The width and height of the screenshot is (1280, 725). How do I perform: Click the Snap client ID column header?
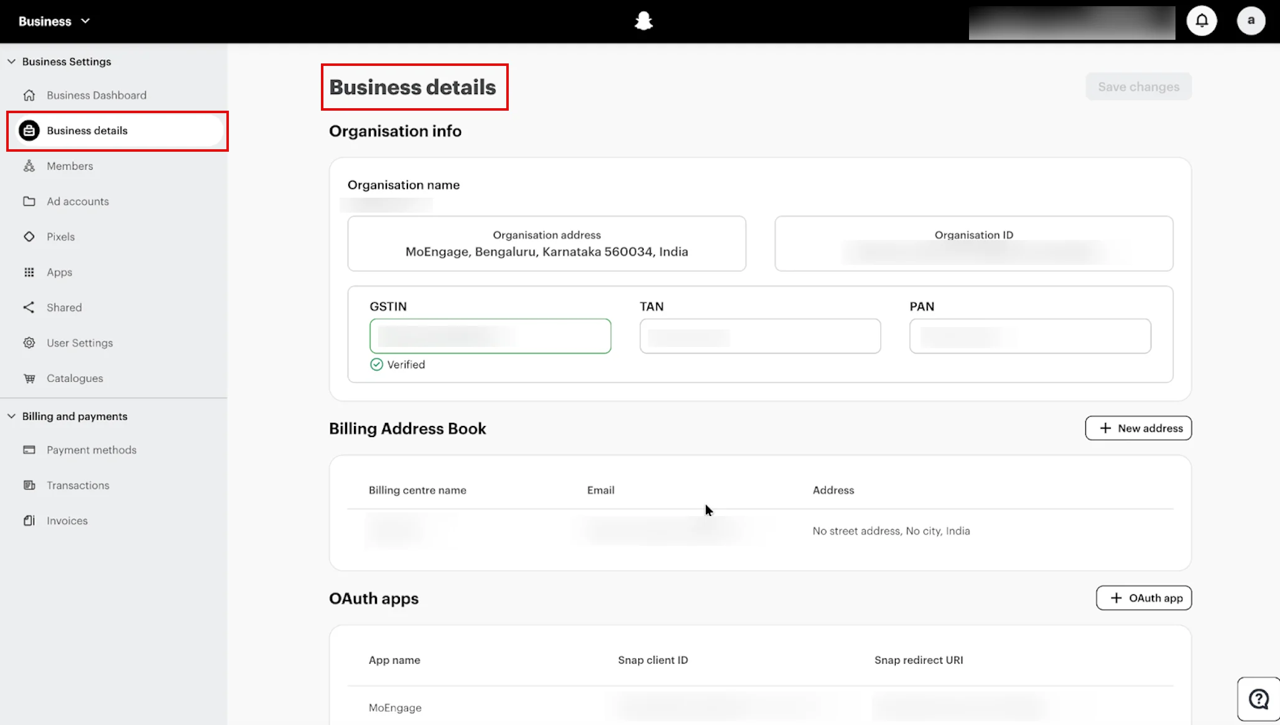point(653,660)
